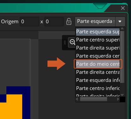The image size is (131, 119).
Task: Choose first 'Parte direita superi' entry
Action: pos(98,48)
